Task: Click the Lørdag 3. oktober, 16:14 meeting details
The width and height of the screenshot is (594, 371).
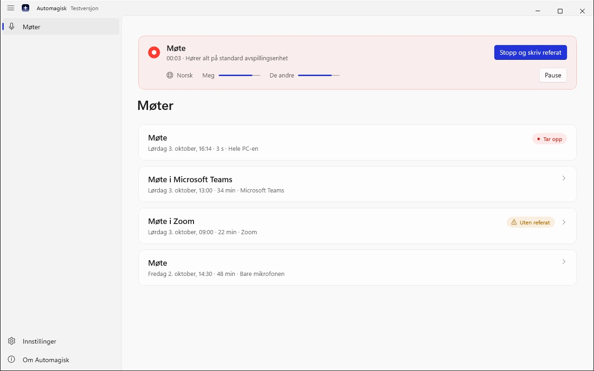Action: coord(203,149)
